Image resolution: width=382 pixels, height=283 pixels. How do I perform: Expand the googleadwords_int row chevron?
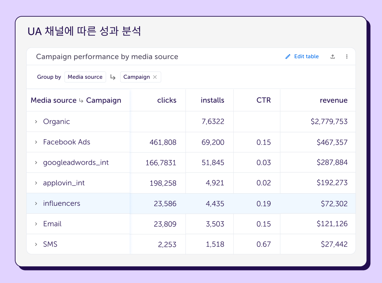coord(36,163)
